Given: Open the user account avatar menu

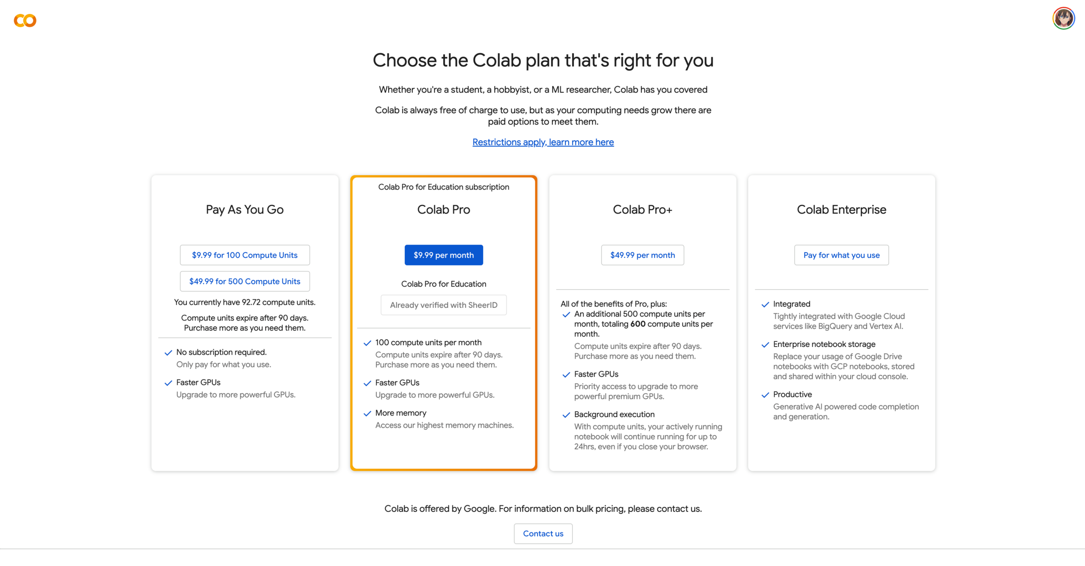Looking at the screenshot, I should [1063, 19].
